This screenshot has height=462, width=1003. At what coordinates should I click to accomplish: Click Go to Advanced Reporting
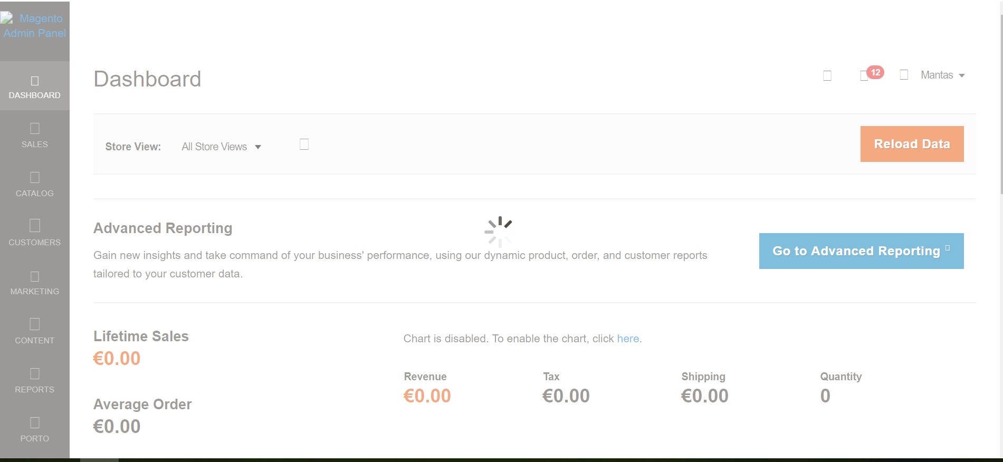tap(860, 251)
